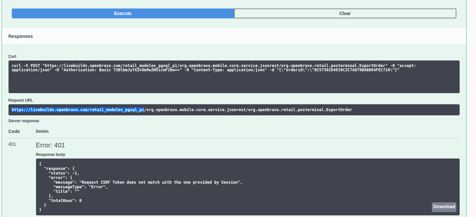This screenshot has width=476, height=217.
Task: Click the highlighted livebuilds.openbravo.com URL text
Action: click(x=78, y=110)
